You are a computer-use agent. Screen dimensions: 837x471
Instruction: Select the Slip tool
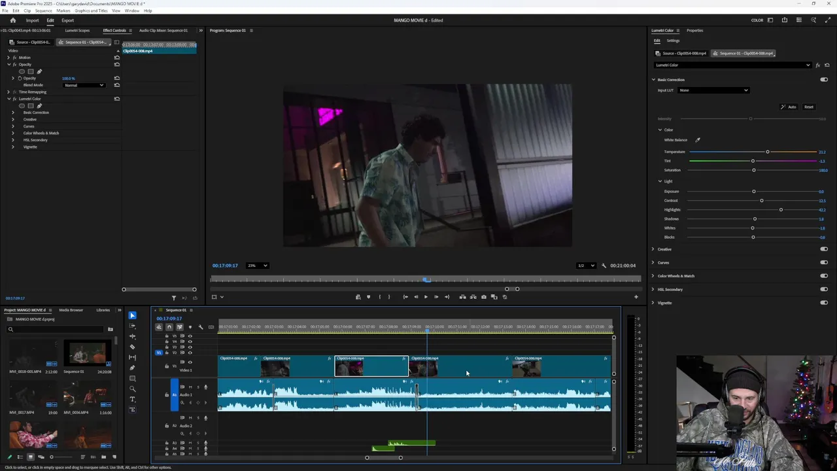[133, 357]
